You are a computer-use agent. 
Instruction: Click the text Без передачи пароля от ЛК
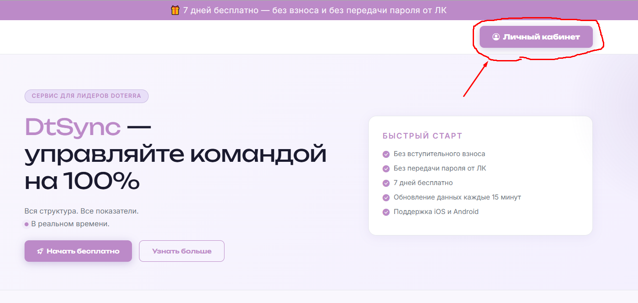click(x=440, y=168)
